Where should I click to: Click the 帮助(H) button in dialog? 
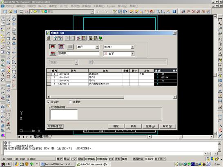click(x=167, y=126)
